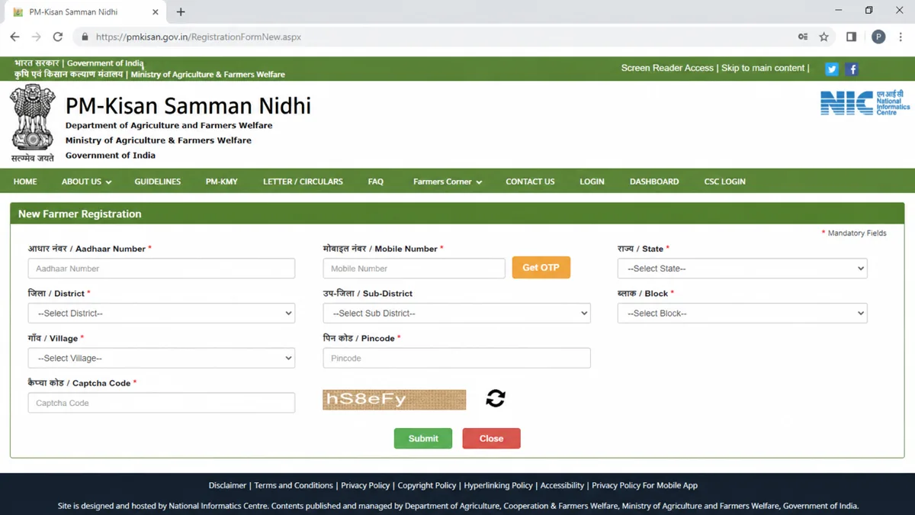Open the browser side panel icon
Screen dimensions: 915x515
[851, 37]
